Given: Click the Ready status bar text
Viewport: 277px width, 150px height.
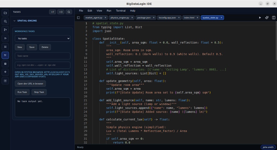Looking at the screenshot, I should pyautogui.click(x=80, y=147).
